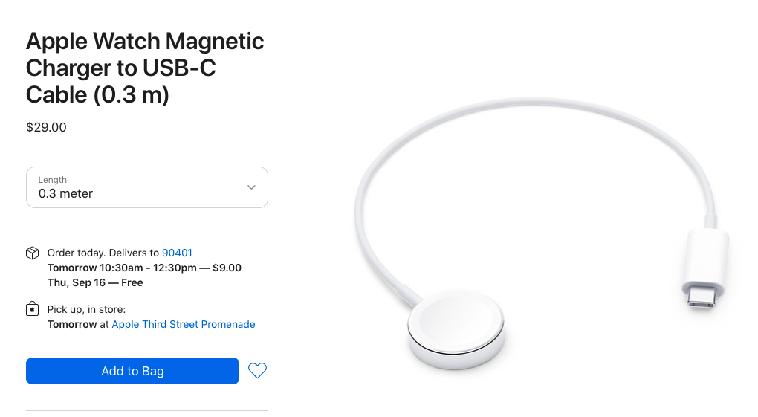Expand the Length dropdown chevron
Image resolution: width=758 pixels, height=417 pixels.
click(251, 187)
